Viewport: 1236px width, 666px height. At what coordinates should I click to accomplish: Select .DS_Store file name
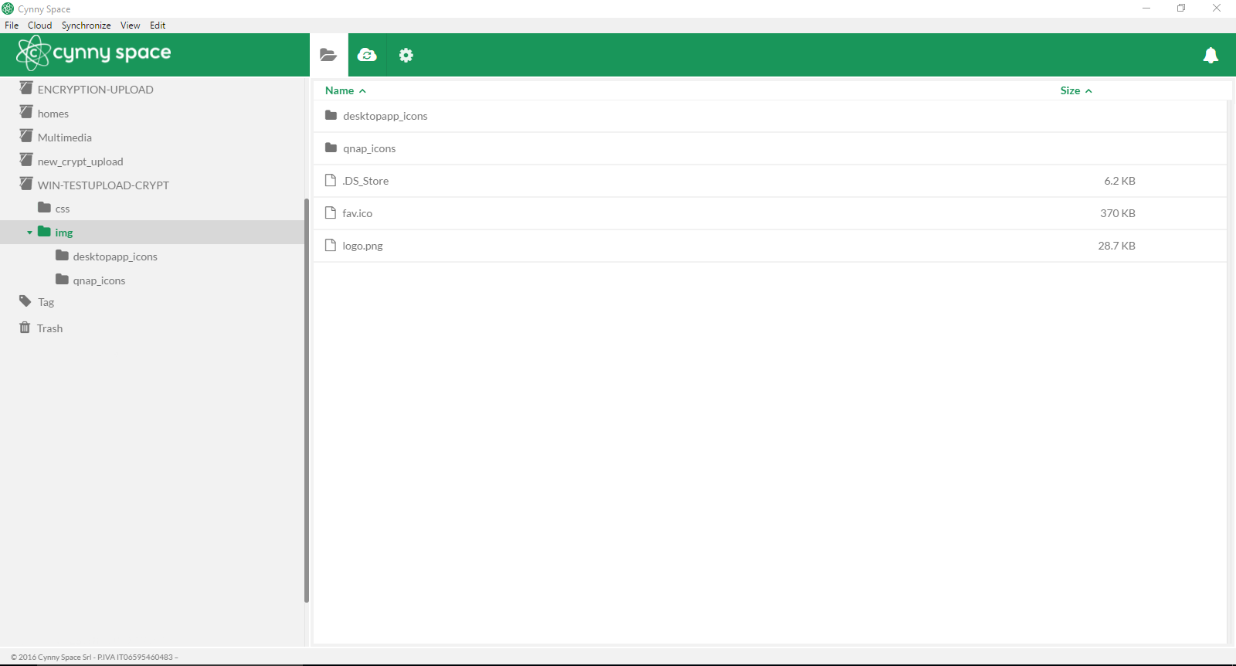(x=365, y=181)
